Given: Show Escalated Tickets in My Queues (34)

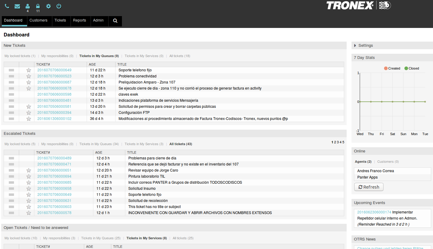Looking at the screenshot, I should point(99,144).
